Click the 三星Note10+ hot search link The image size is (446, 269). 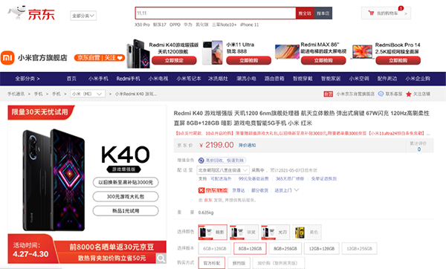coord(224,25)
